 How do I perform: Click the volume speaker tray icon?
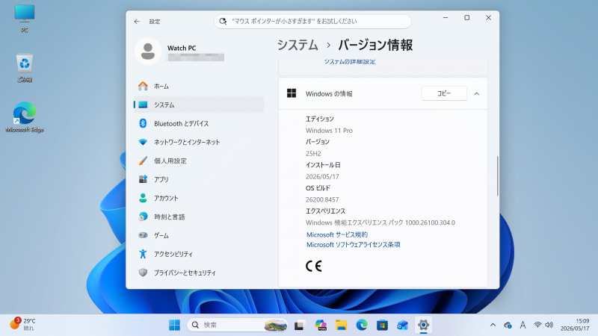click(549, 325)
